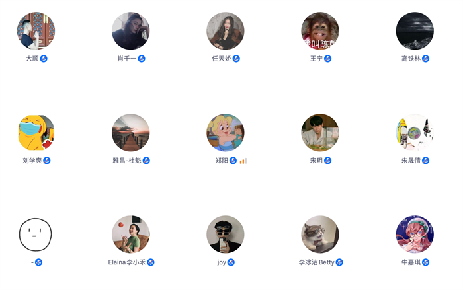
Task: Click the mic icon next to 牛嘉琪
Action: pos(425,262)
